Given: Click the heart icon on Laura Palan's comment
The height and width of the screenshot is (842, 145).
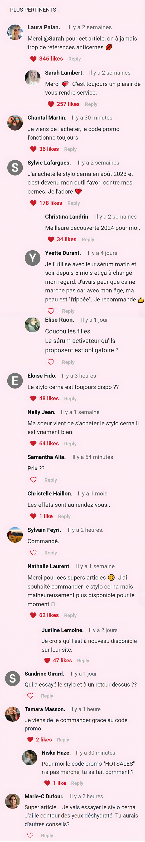Looking at the screenshot, I should click(x=33, y=59).
